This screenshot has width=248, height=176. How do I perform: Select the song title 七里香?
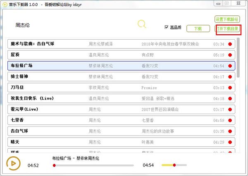click(x=17, y=120)
